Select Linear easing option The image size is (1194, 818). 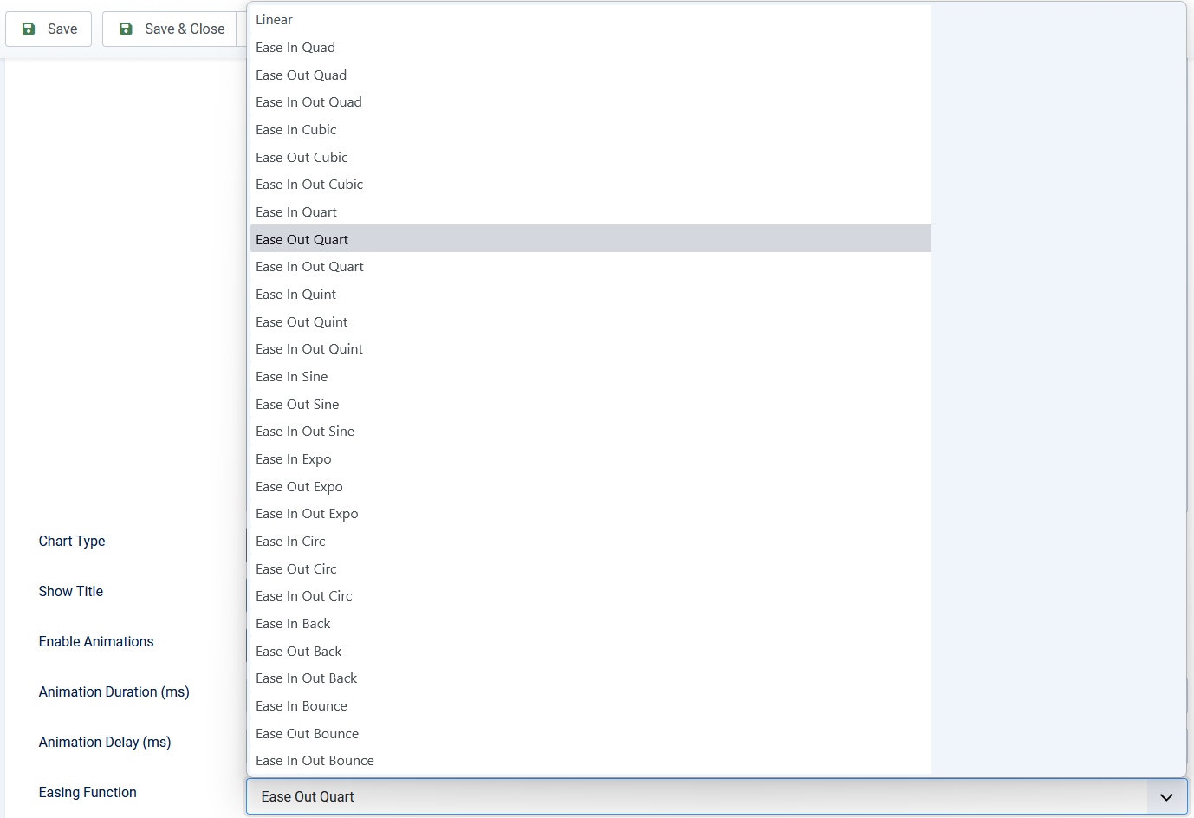point(275,20)
